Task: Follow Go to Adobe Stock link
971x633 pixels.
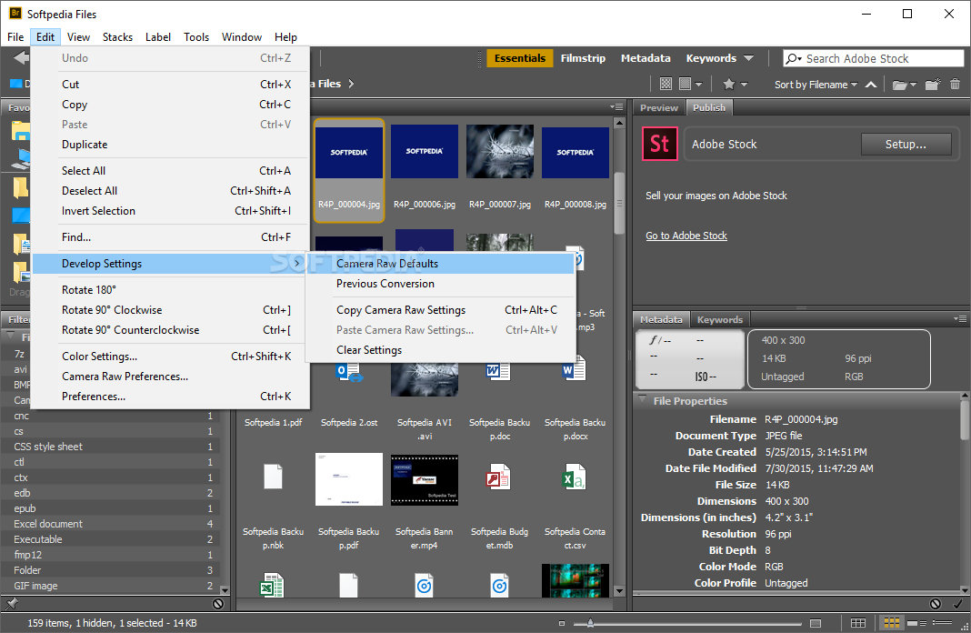Action: [x=686, y=236]
